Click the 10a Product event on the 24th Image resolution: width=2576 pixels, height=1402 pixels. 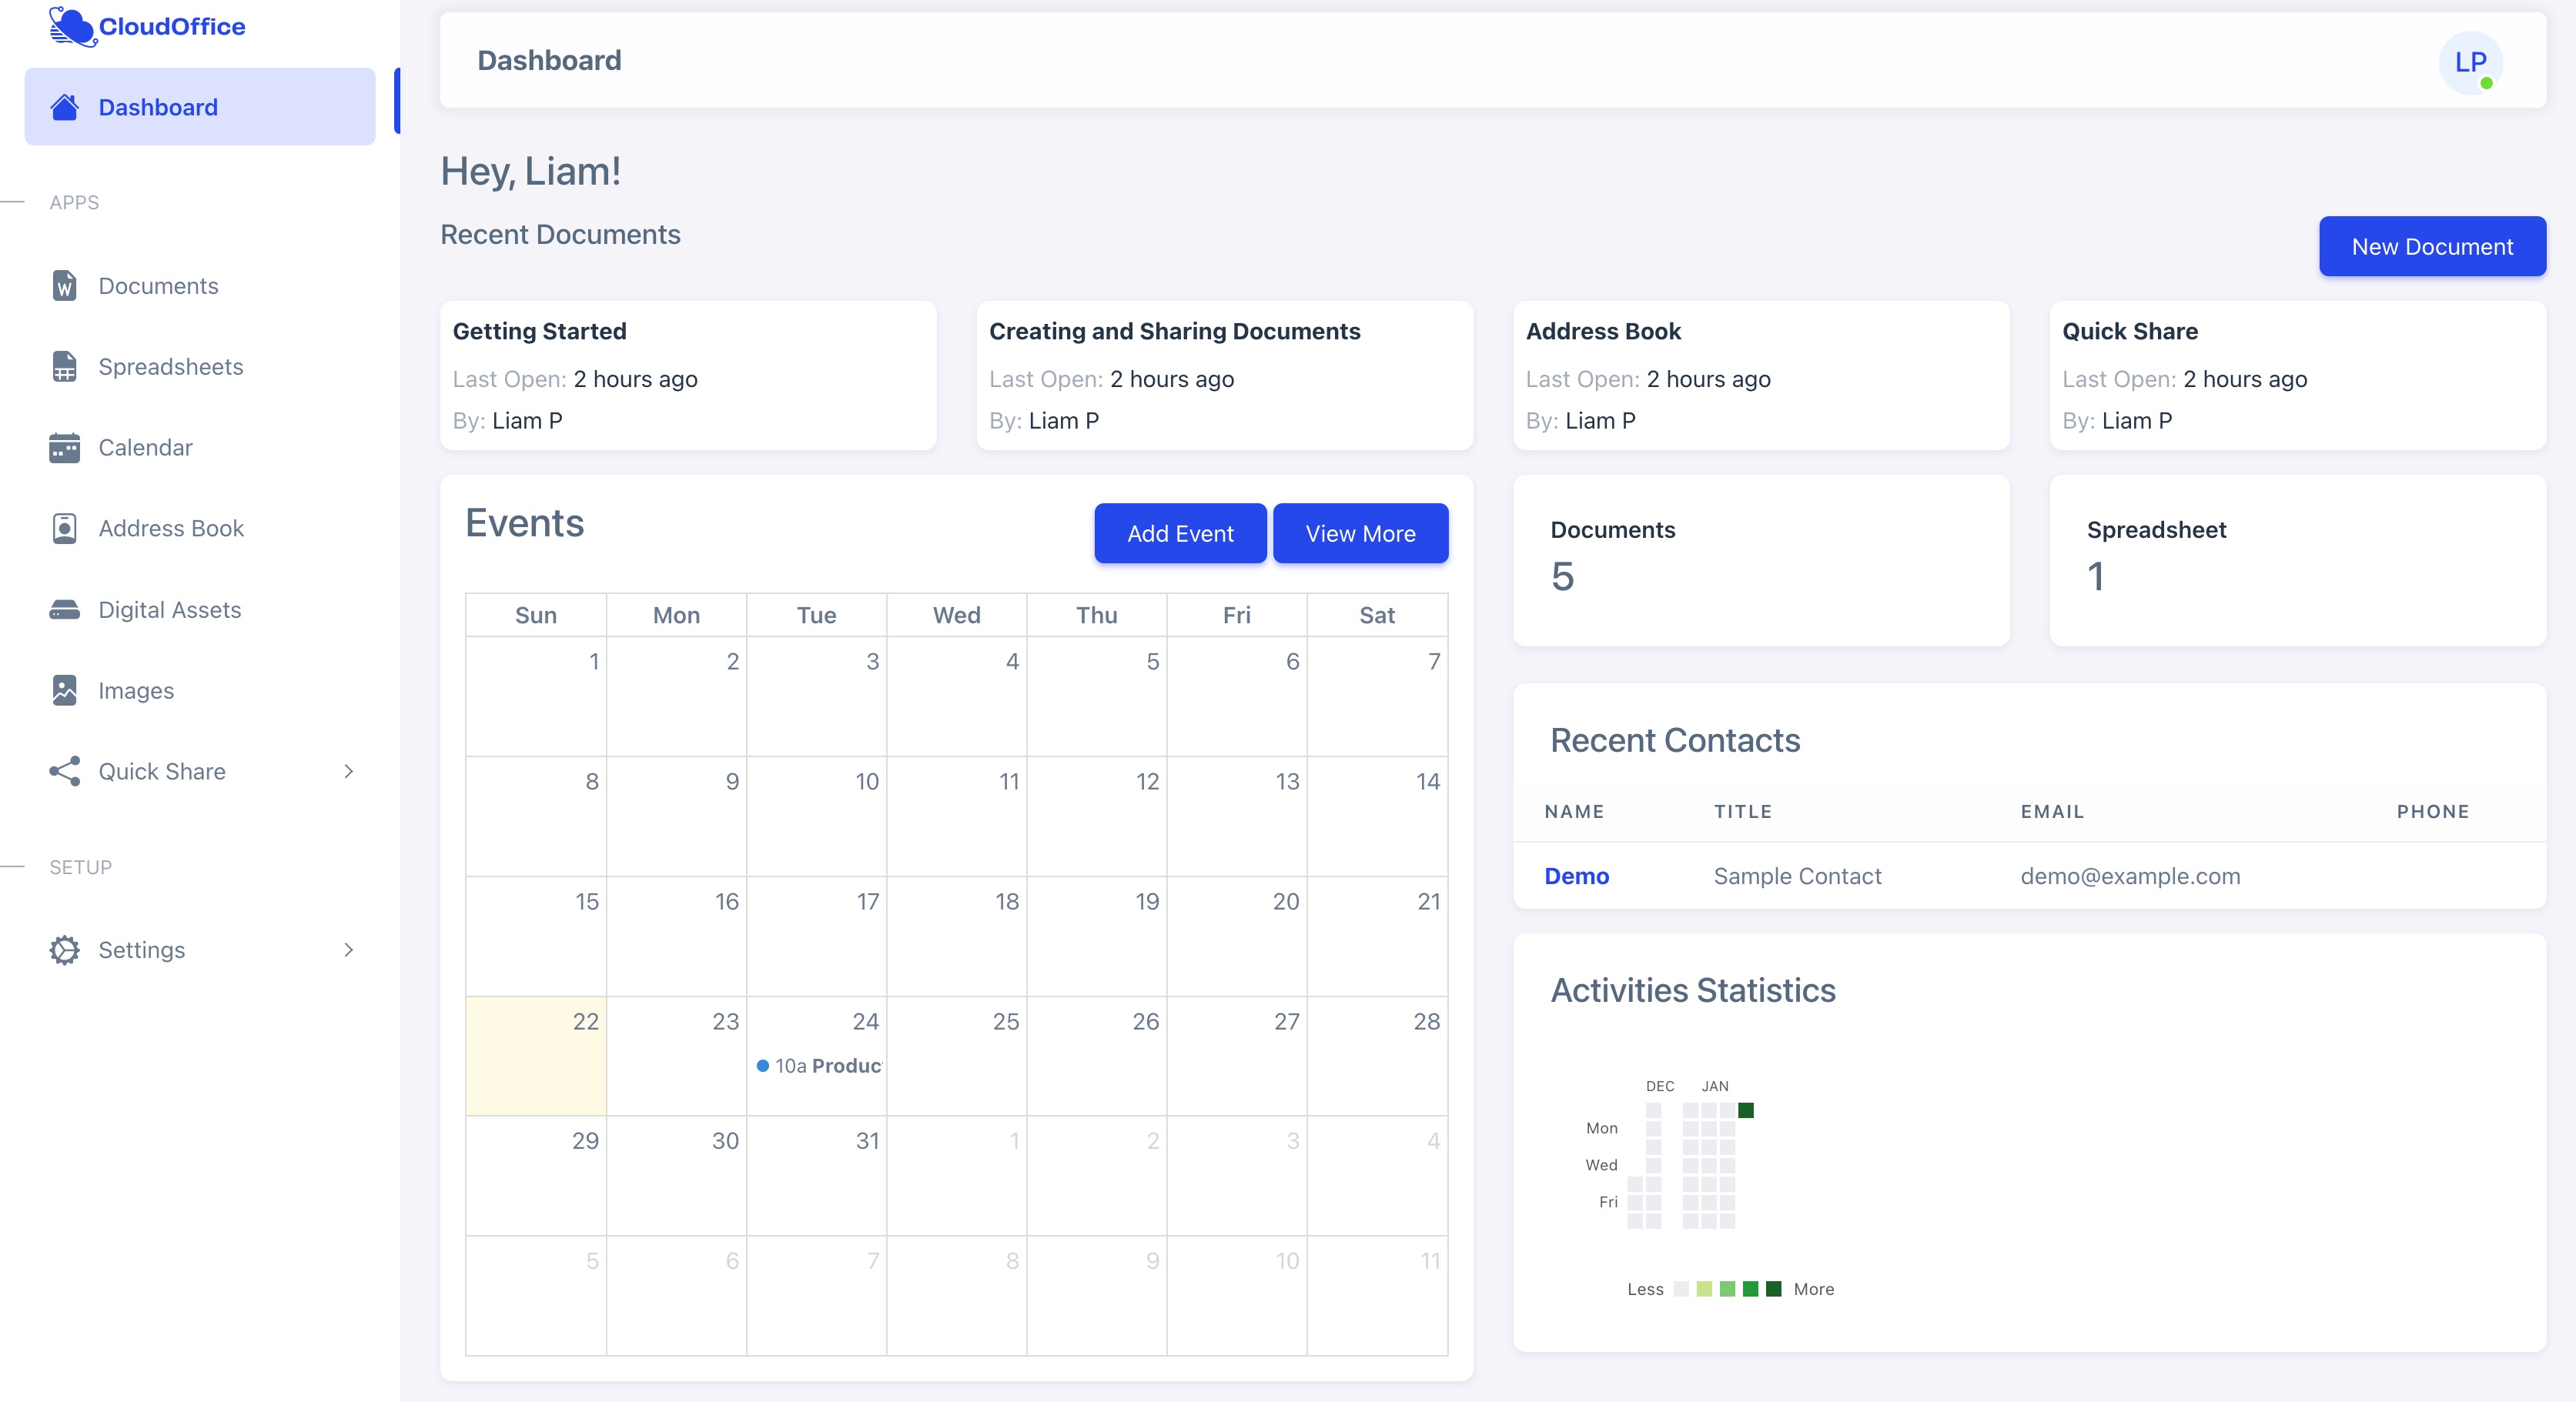point(819,1067)
